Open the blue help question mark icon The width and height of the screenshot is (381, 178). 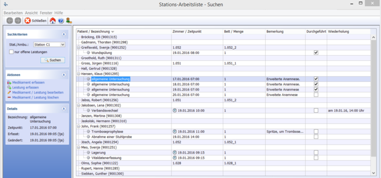pyautogui.click(x=61, y=21)
